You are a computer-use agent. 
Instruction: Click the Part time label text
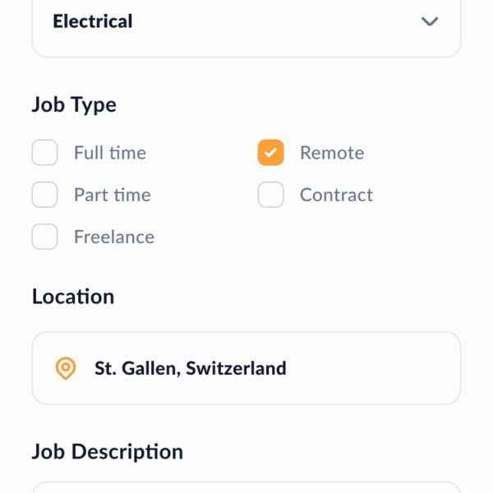(113, 195)
